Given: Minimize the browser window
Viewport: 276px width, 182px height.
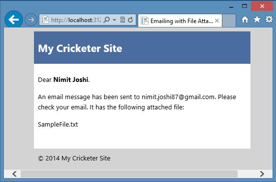Looking at the screenshot, I should tap(231, 7).
